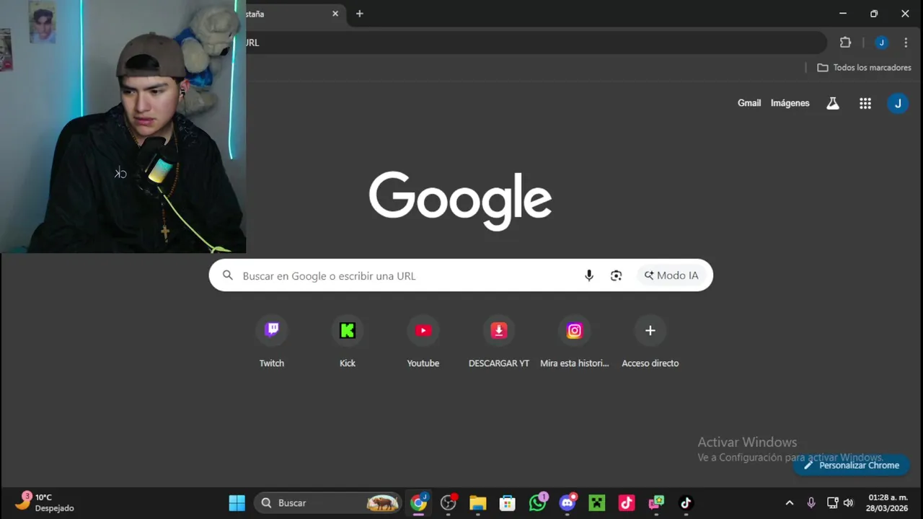Open the Windows Start menu

coord(237,502)
